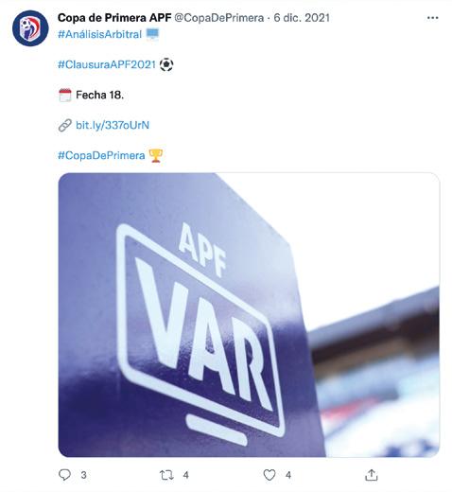Screen dimensions: 452x492
Task: Click the retweet count number 4
Action: point(186,475)
